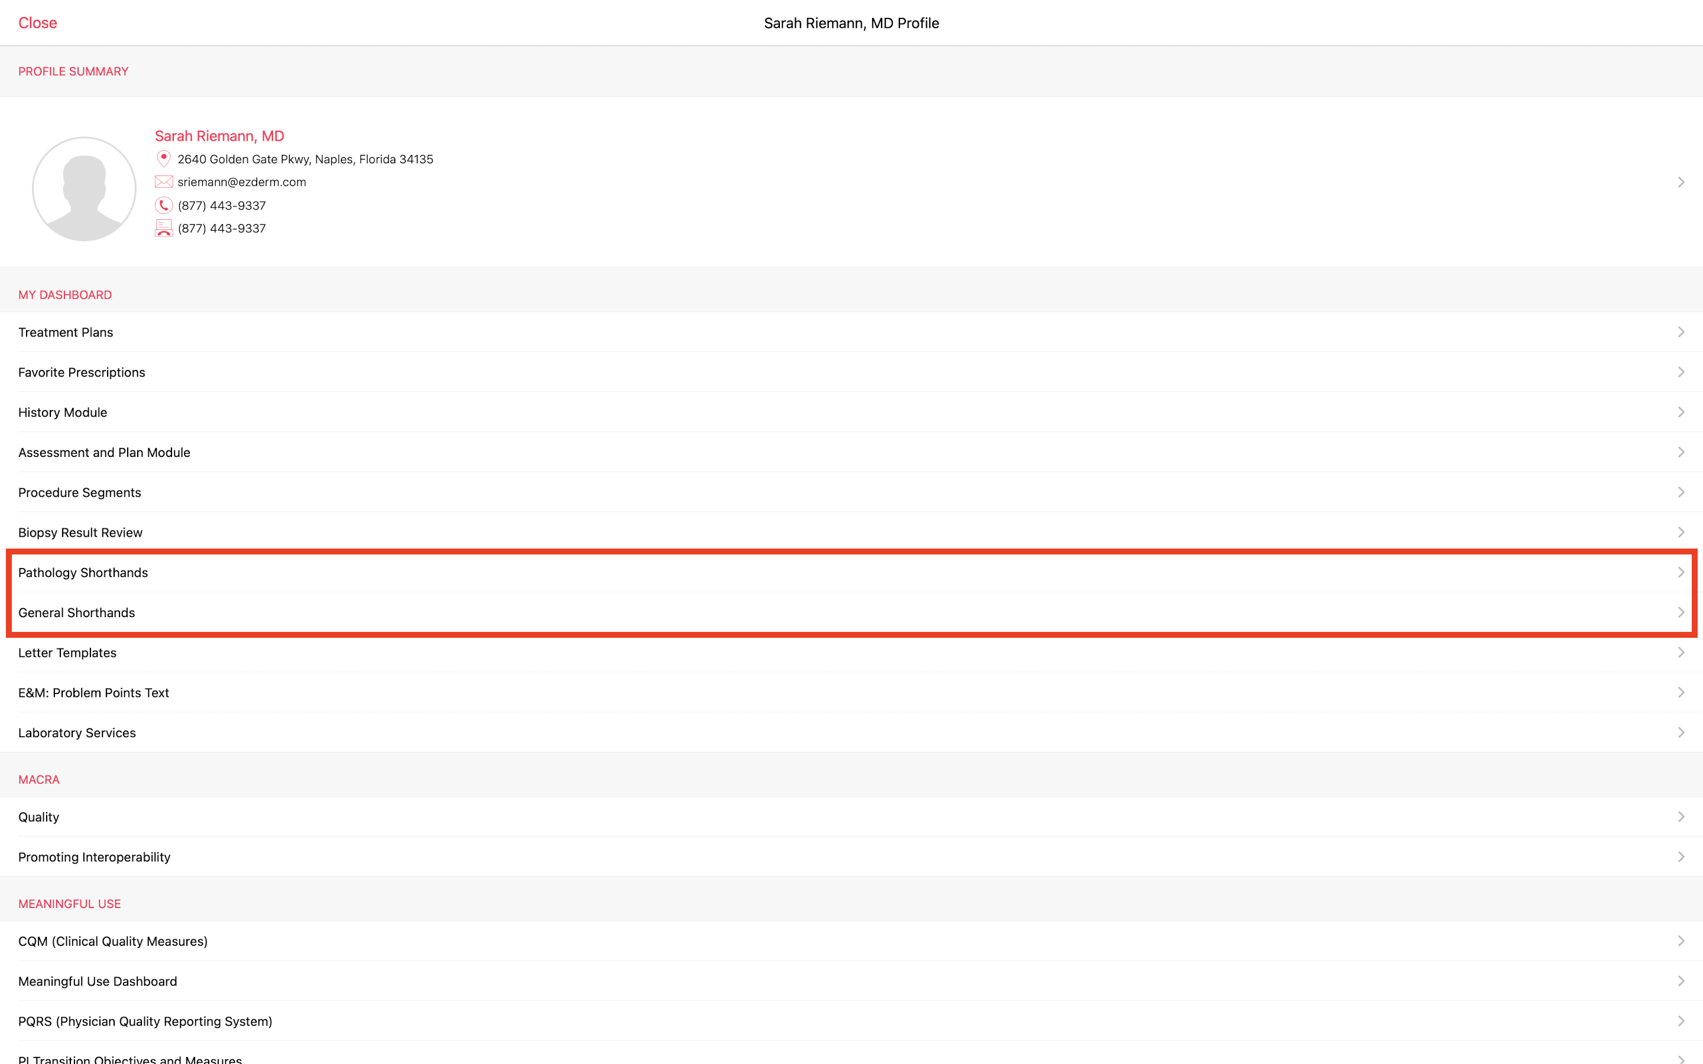
Task: Click chevron on Pathology Shorthands row
Action: tap(1681, 573)
